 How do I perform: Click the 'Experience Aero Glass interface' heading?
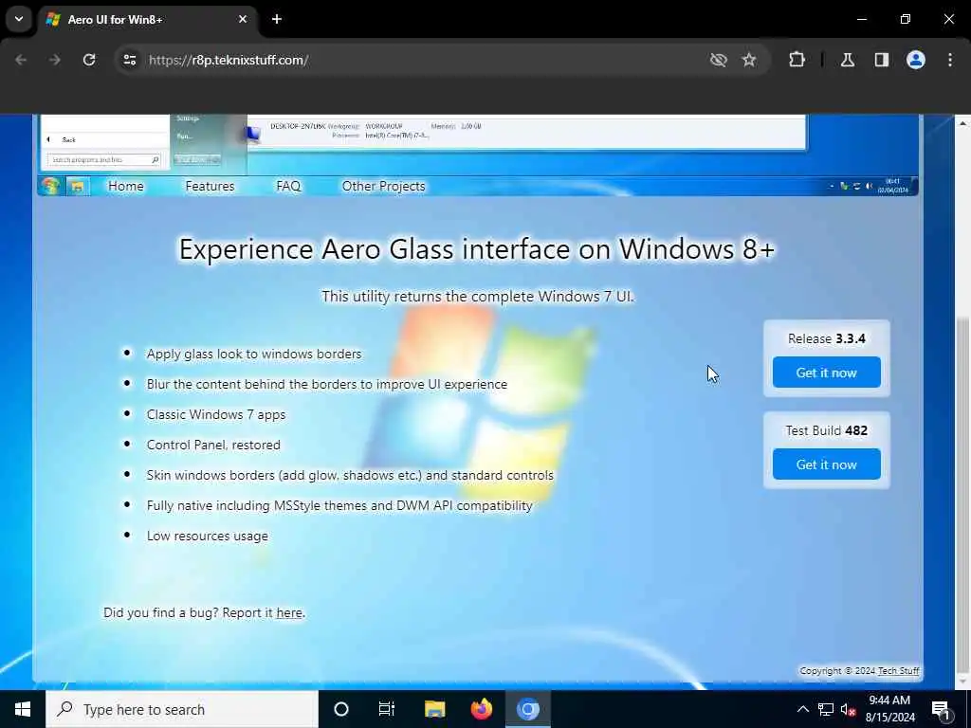pyautogui.click(x=477, y=249)
